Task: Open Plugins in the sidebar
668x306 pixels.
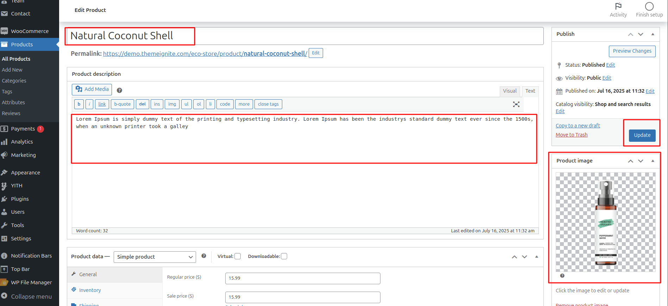Action: (x=20, y=199)
